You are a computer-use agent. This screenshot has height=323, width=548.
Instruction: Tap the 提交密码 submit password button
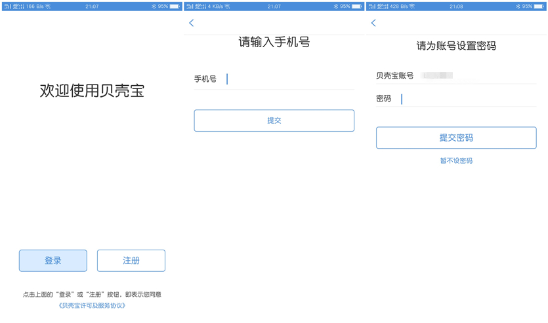point(456,138)
